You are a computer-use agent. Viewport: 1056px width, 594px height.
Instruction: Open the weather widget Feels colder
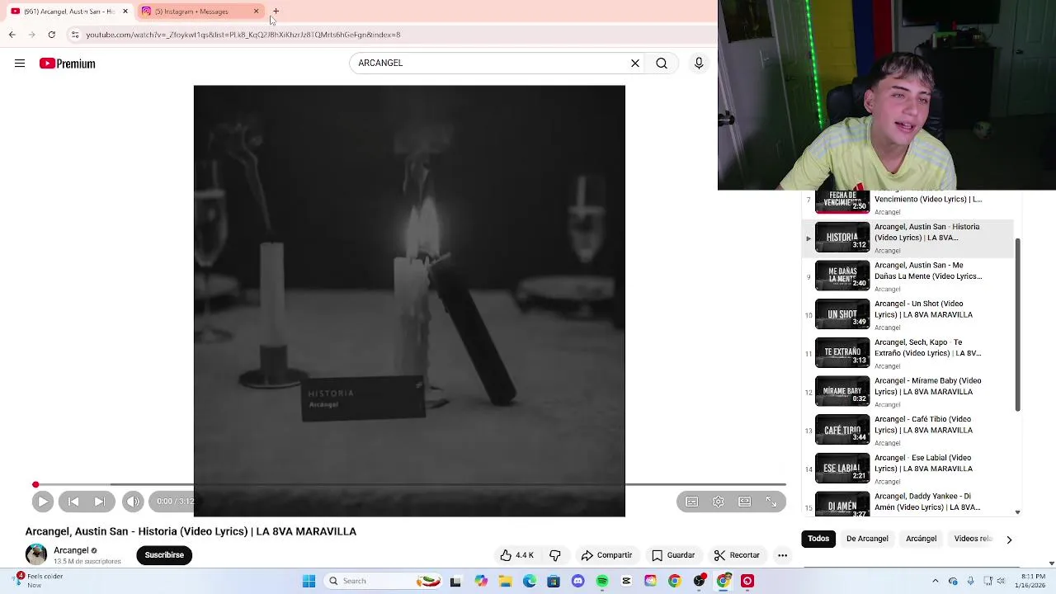pyautogui.click(x=37, y=581)
